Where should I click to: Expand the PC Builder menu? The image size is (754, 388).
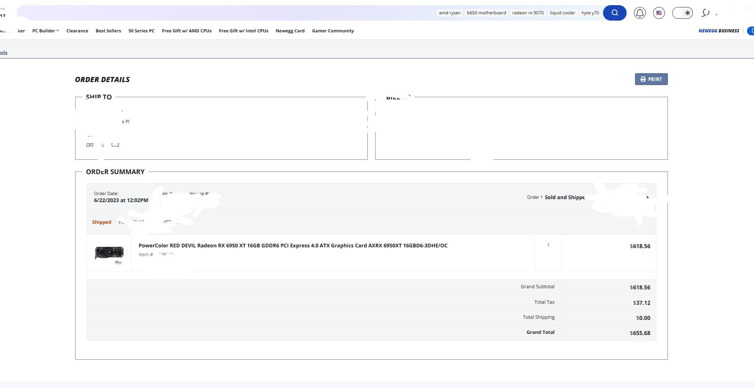tap(46, 31)
